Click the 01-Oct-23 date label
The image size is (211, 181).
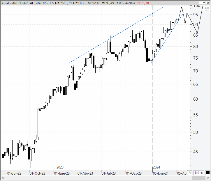134,173
